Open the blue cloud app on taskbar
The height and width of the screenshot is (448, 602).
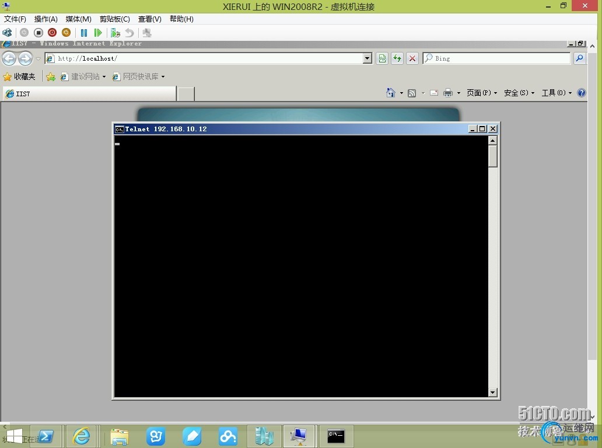point(228,436)
